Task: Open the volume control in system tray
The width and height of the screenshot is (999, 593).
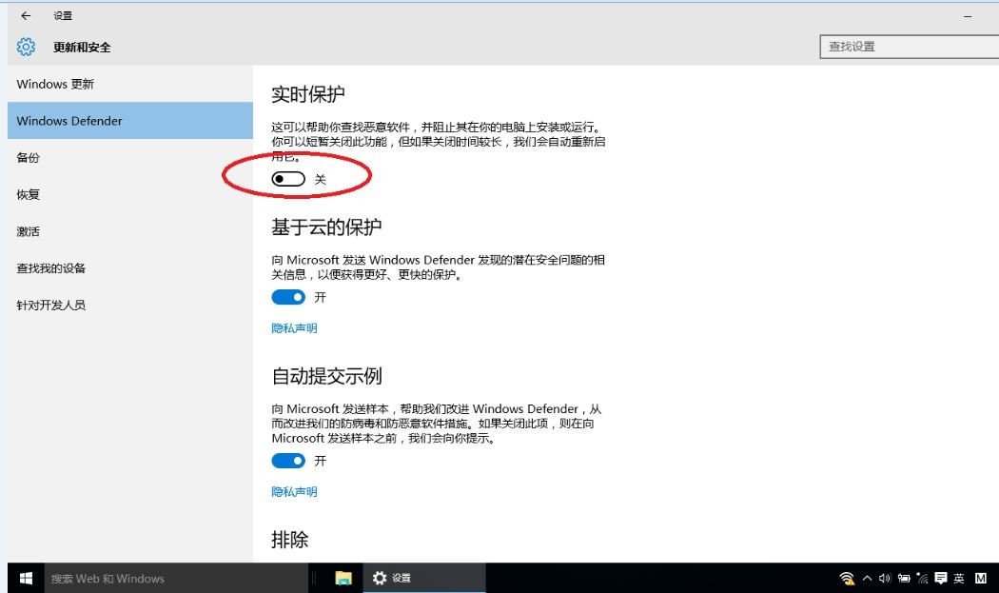Action: [x=884, y=579]
